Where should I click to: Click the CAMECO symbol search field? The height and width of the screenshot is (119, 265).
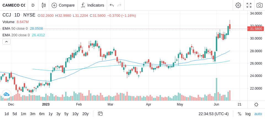click(14, 5)
